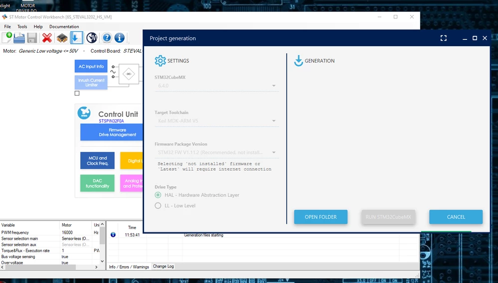The image size is (498, 283).
Task: Click the 11:53:41 log timestamp
Action: [x=132, y=235]
